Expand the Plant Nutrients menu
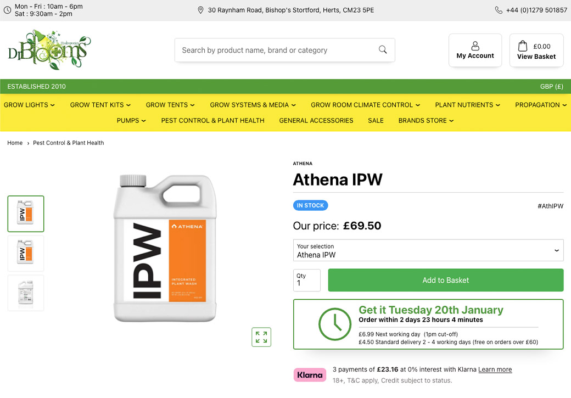 coord(467,105)
